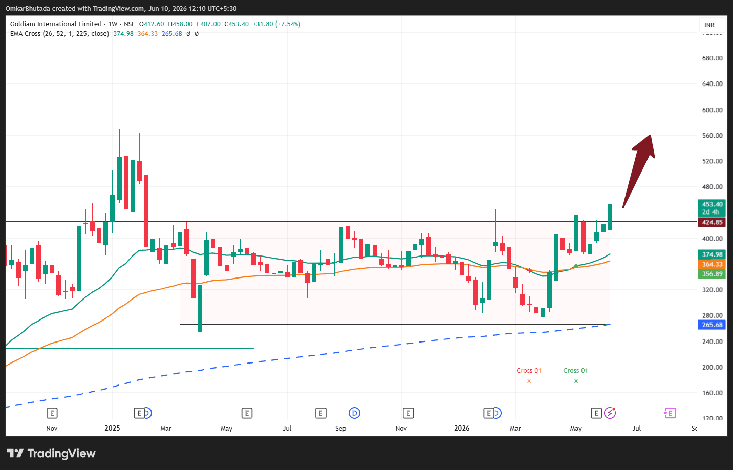Click the earnings marker above May 2025
The width and height of the screenshot is (733, 470).
247,413
